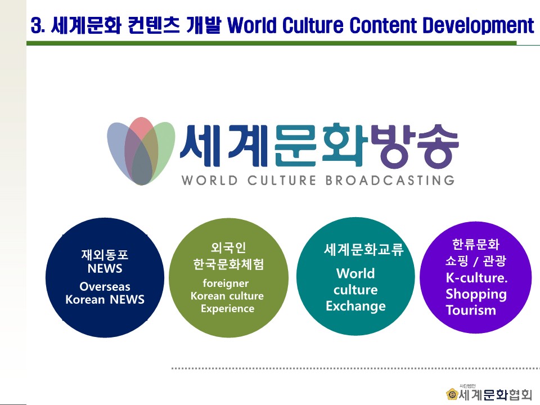This screenshot has height=405, width=540.
Task: Select the 'foreigner Korean culture Experience' caption
Action: tap(227, 296)
